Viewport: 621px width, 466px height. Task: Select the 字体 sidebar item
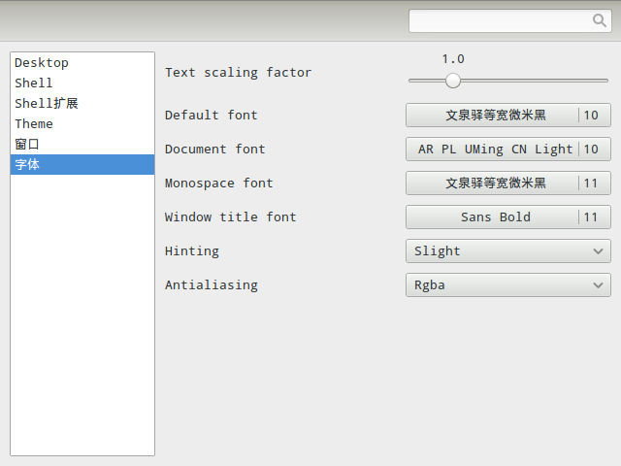pyautogui.click(x=27, y=165)
